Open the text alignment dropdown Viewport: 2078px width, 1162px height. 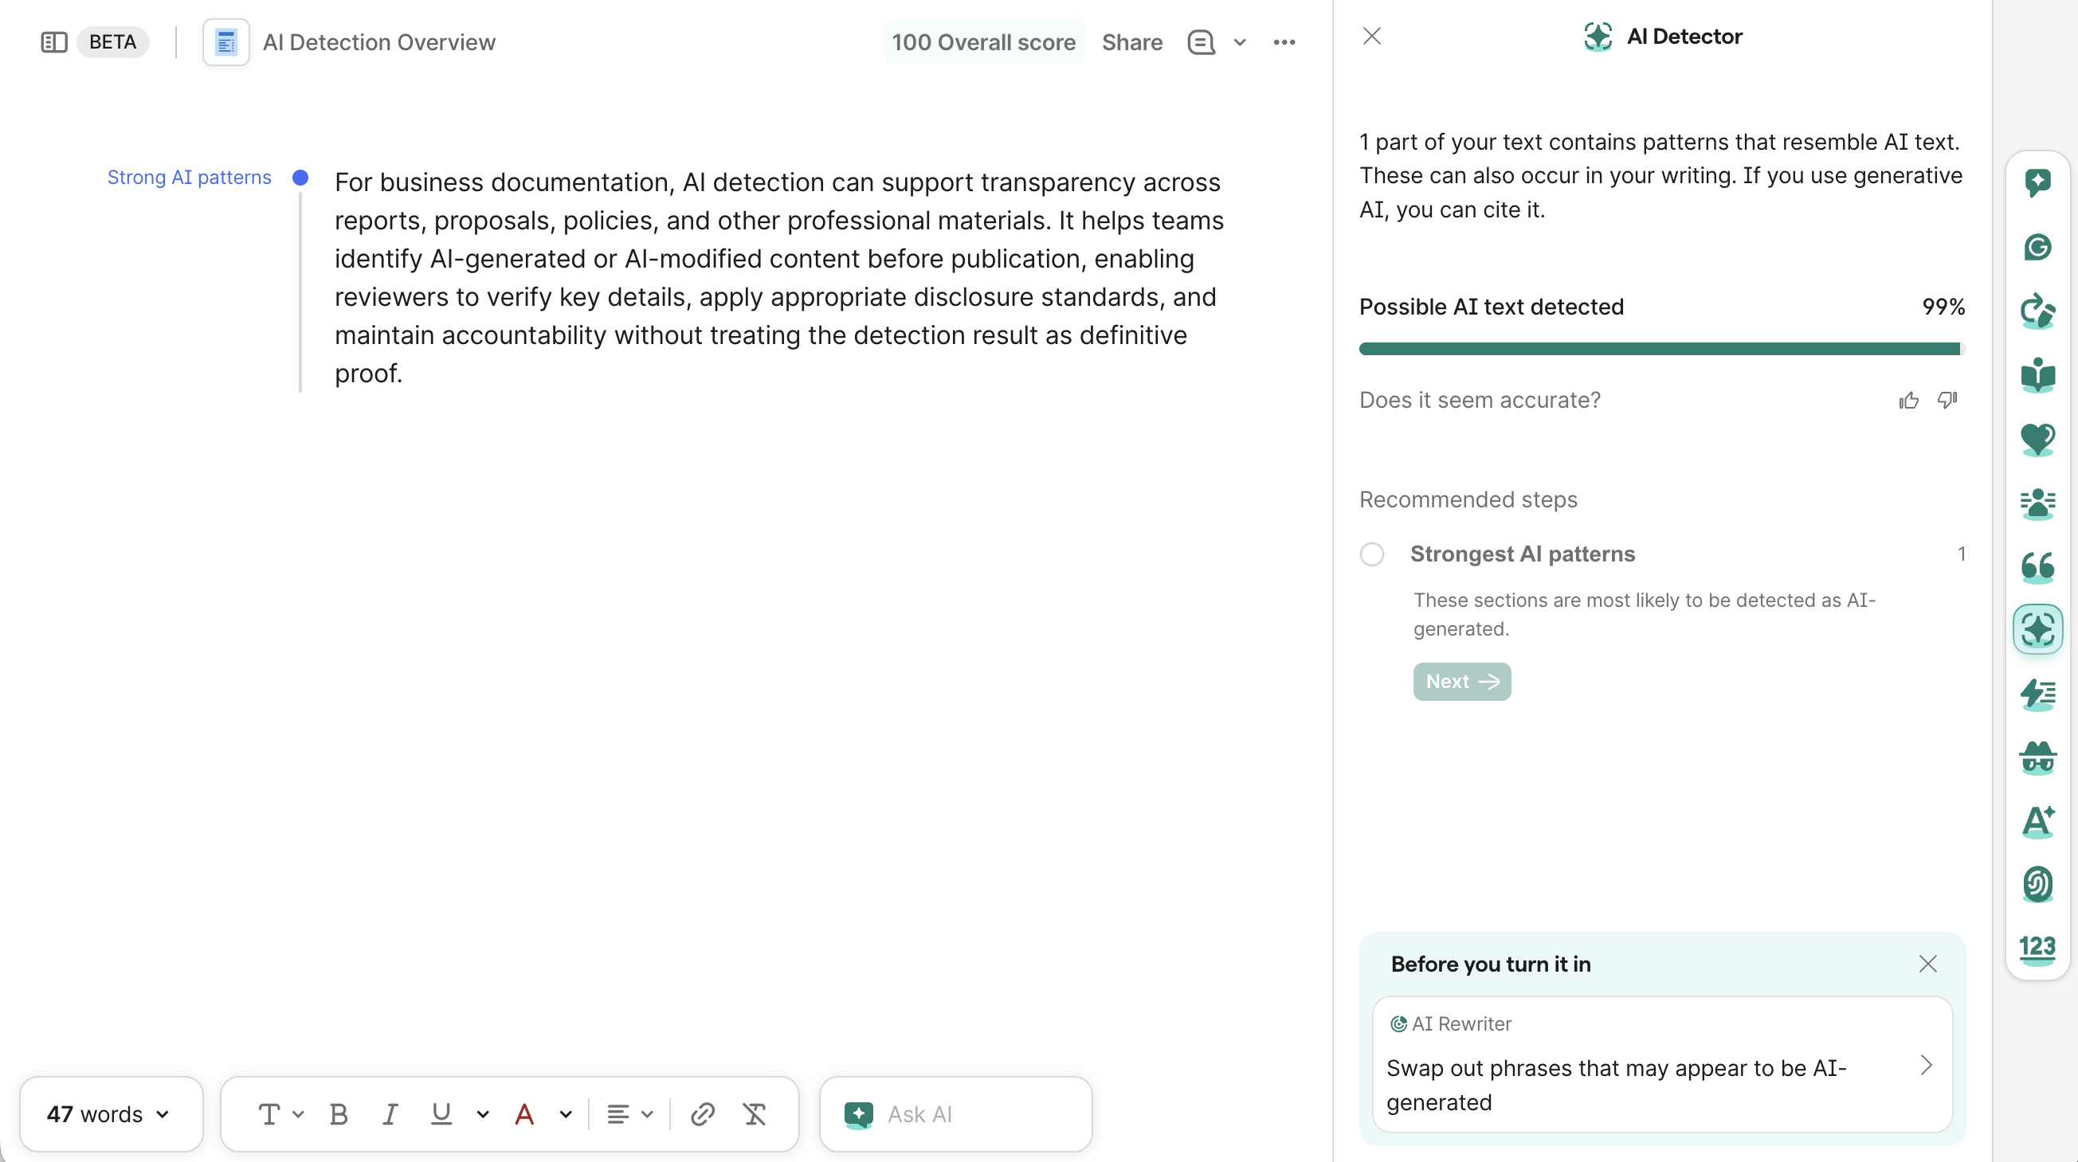click(630, 1114)
